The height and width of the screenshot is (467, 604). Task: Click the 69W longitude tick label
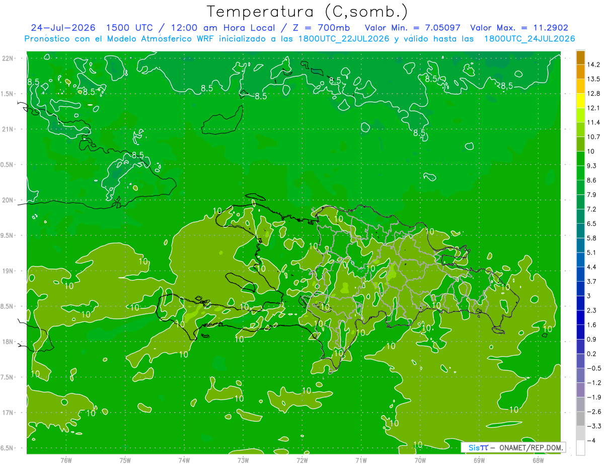tap(479, 460)
